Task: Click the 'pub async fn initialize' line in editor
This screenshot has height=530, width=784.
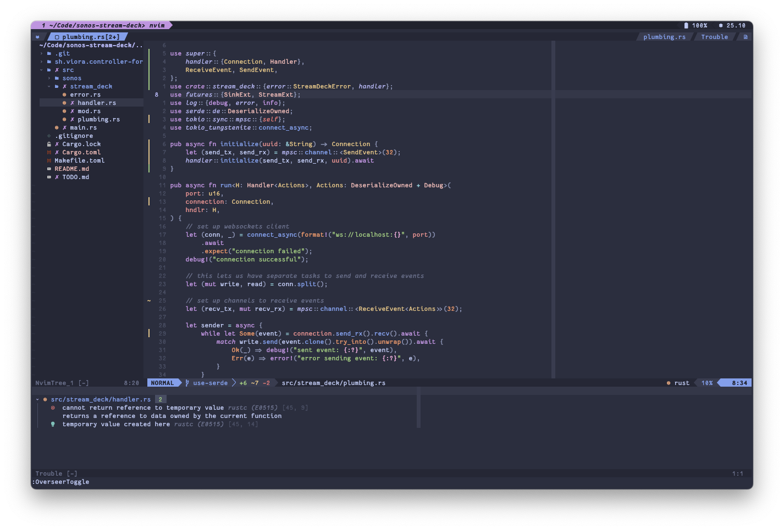Action: tap(274, 144)
